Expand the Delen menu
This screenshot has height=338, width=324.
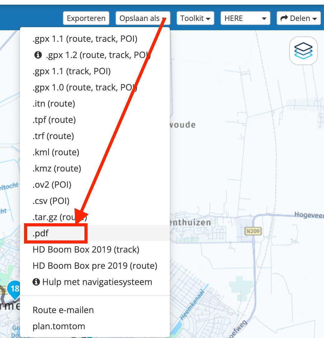pos(298,18)
